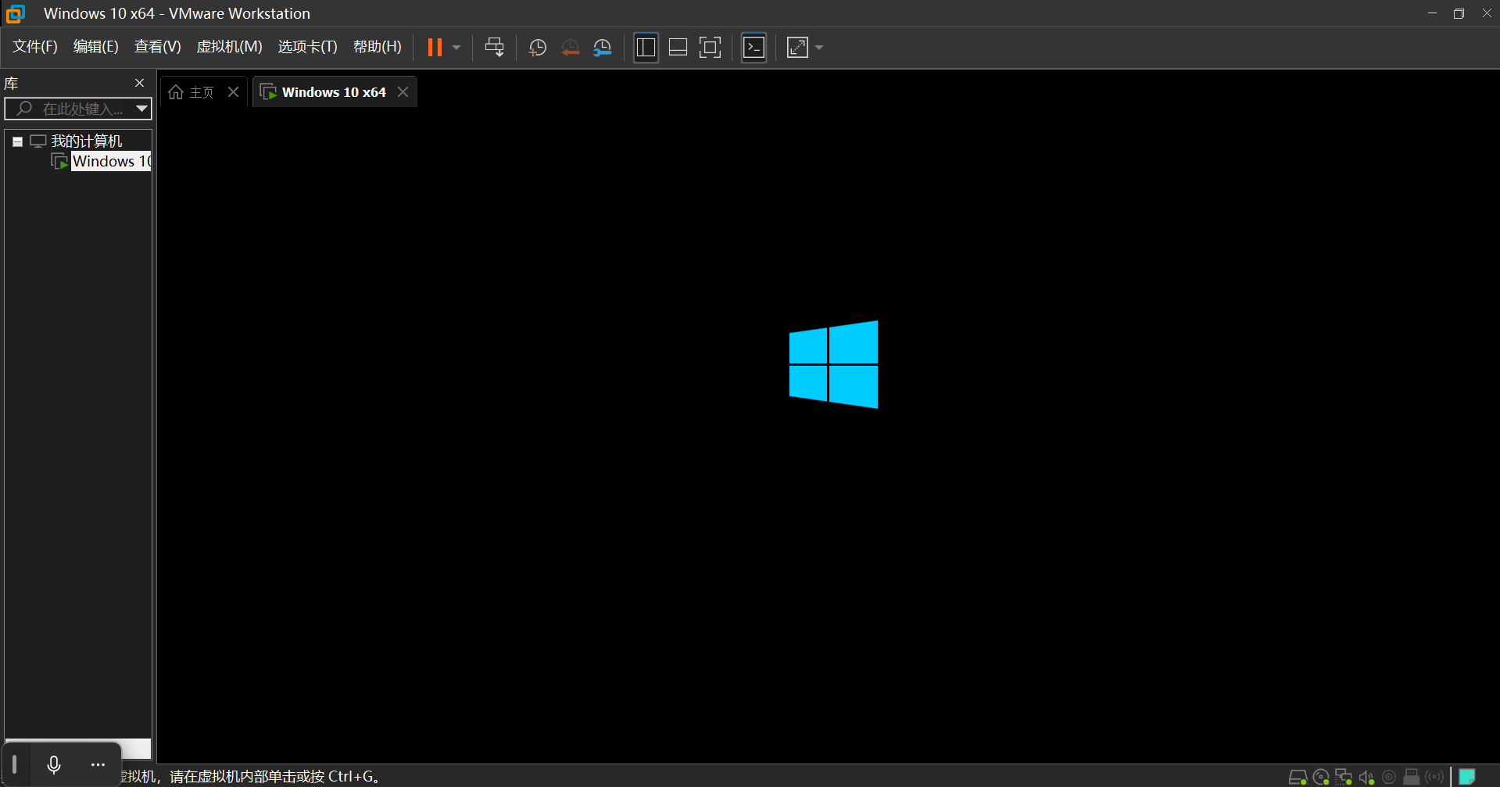Image resolution: width=1500 pixels, height=787 pixels.
Task: Take a snapshot of the VM
Action: pyautogui.click(x=537, y=48)
